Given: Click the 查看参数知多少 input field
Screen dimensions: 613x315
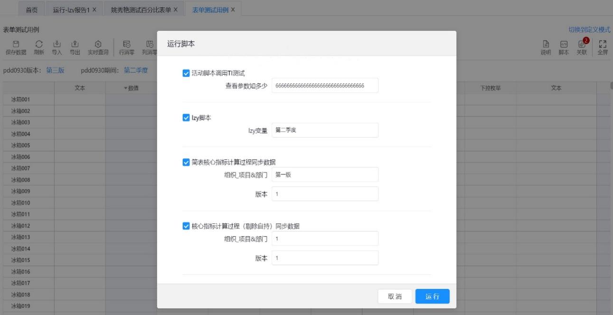Looking at the screenshot, I should point(325,86).
